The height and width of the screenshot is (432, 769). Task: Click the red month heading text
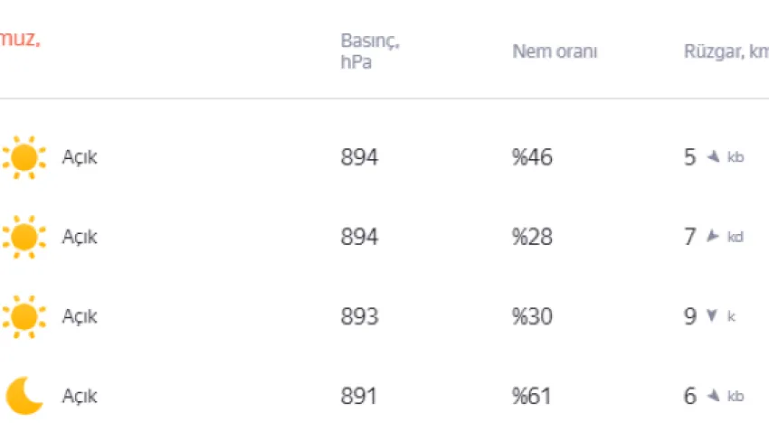click(x=20, y=39)
